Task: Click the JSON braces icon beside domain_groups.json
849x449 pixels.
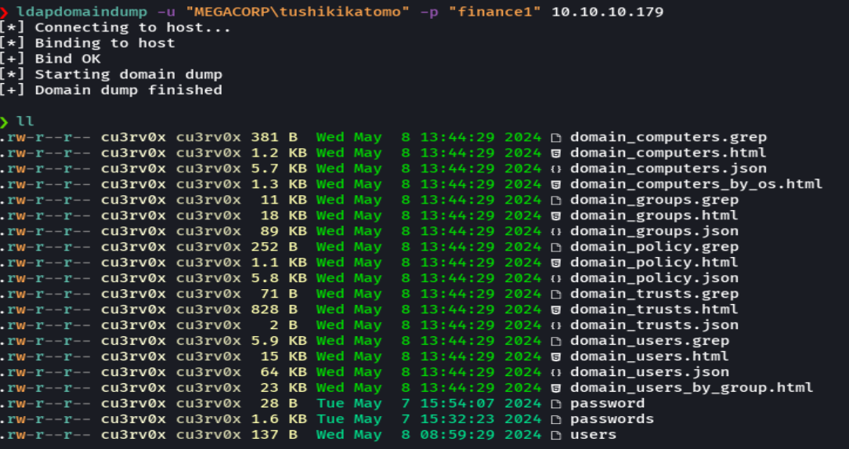Action: [555, 232]
